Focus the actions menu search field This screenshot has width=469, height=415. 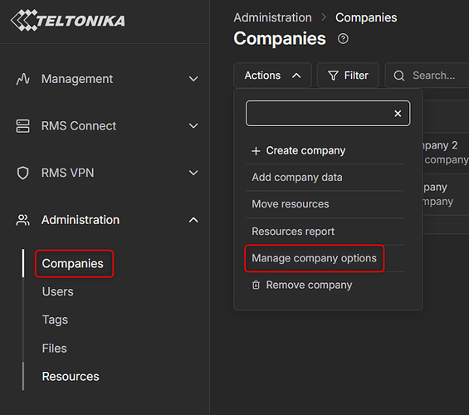pos(319,114)
